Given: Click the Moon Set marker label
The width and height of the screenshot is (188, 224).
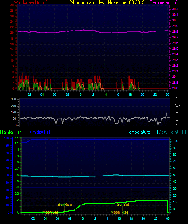Looking at the screenshot, I should click(x=50, y=212).
